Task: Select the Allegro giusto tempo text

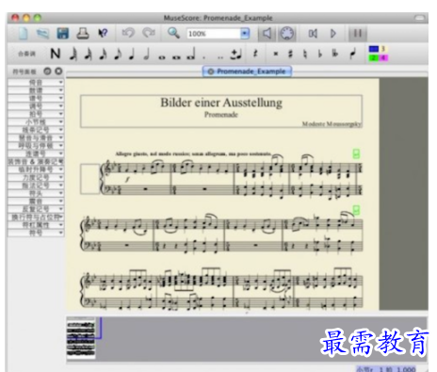Action: [x=193, y=154]
